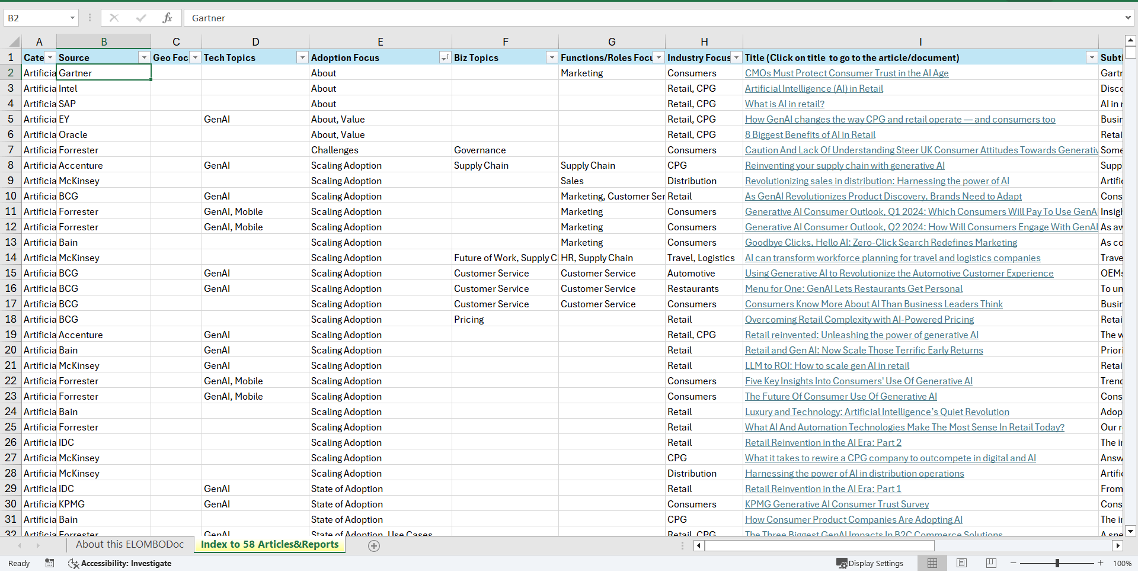Screen dimensions: 1138x572
Task: Switch to Page Break Preview icon
Action: 991,563
